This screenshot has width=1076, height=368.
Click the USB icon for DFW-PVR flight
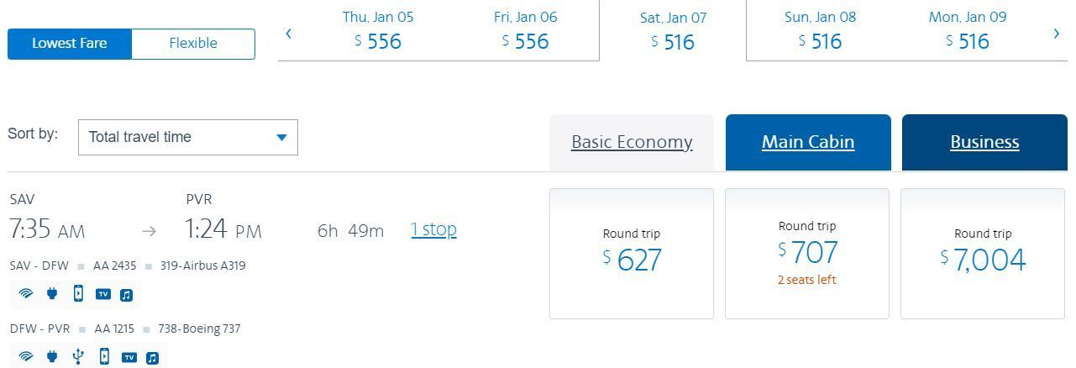tap(78, 357)
